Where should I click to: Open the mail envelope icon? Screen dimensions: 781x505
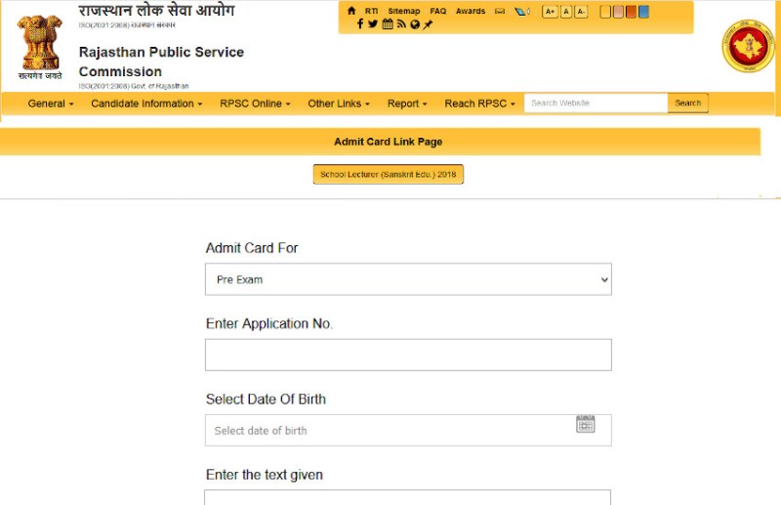(500, 11)
